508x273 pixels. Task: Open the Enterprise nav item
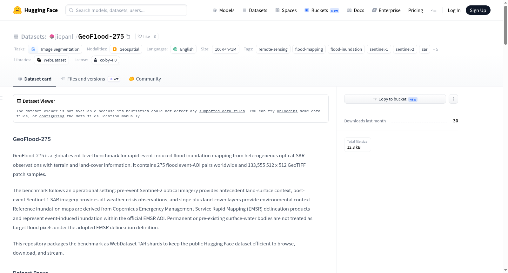[386, 10]
